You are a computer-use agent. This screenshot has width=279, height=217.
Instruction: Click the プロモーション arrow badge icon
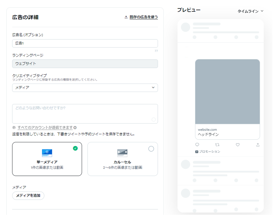coord(197,152)
